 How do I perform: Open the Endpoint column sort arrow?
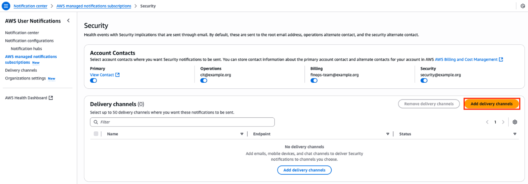click(x=388, y=134)
